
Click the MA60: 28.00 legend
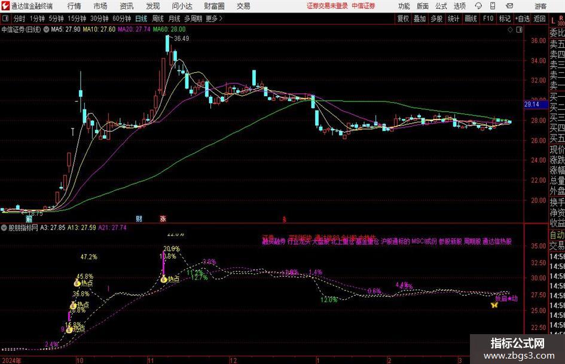point(169,29)
